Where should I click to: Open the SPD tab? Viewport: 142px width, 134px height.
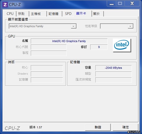pos(68,14)
